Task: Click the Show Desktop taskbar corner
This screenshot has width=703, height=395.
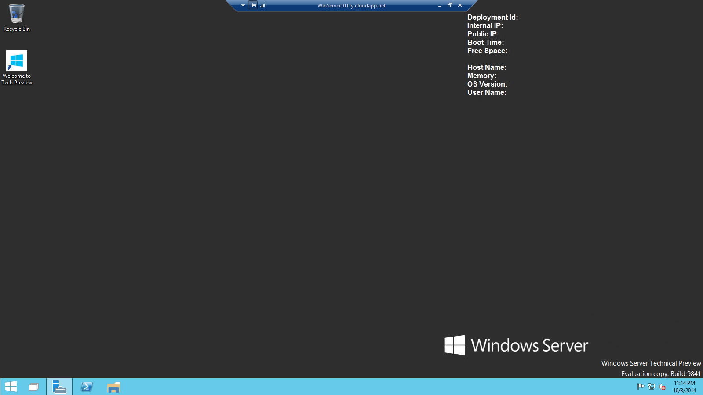Action: tap(702, 387)
